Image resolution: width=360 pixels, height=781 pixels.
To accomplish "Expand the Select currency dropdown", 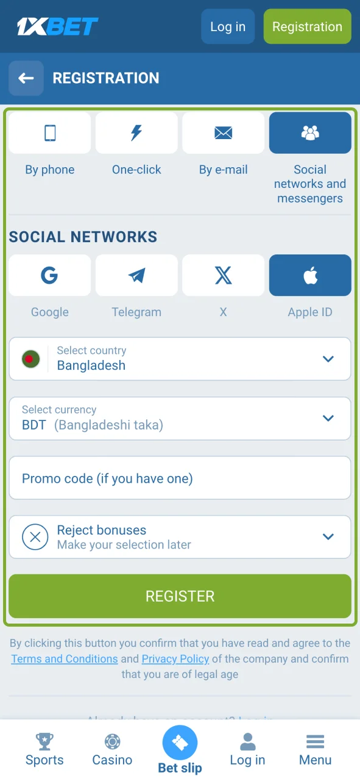I will (x=180, y=419).
